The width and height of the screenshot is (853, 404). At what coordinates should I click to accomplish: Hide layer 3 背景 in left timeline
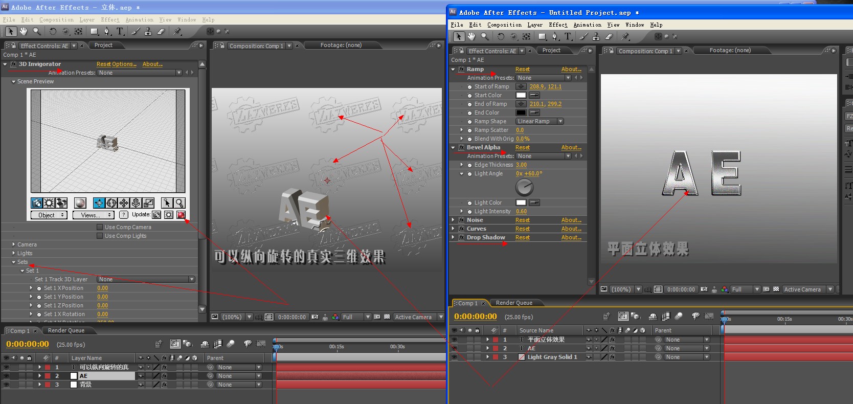(x=6, y=385)
